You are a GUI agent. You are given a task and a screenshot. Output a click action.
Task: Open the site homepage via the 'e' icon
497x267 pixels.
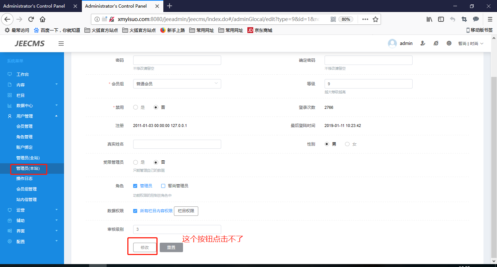pyautogui.click(x=436, y=44)
